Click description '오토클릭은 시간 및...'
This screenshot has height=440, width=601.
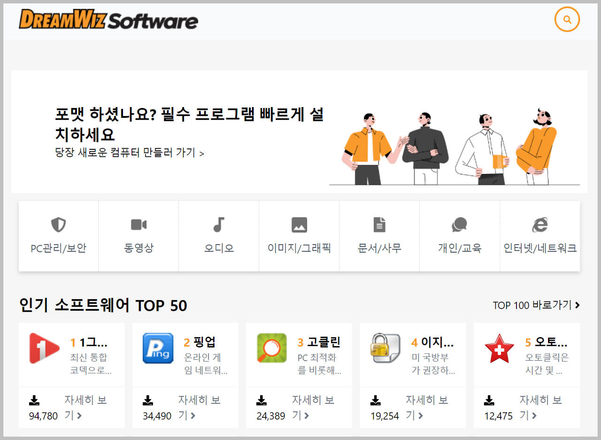pos(547,364)
